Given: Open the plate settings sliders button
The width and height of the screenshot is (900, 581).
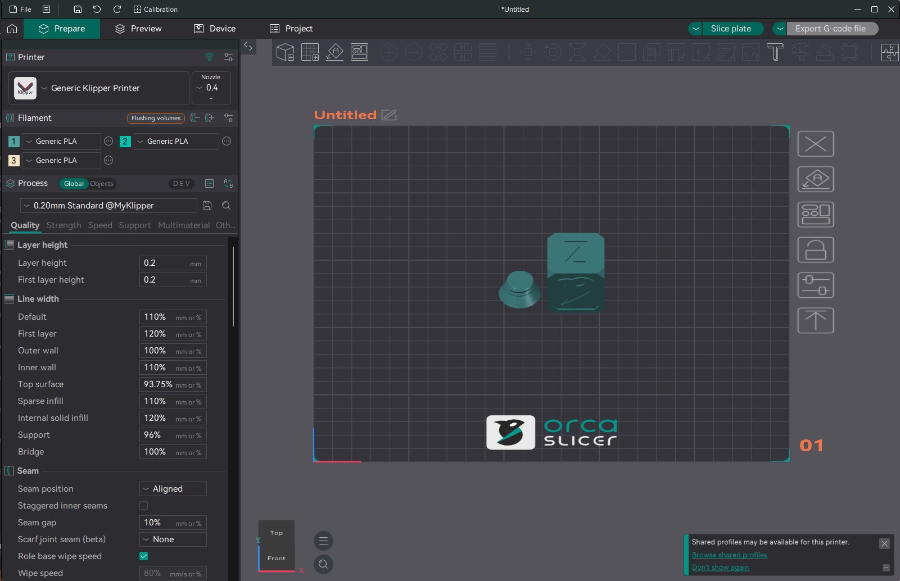Looking at the screenshot, I should click(x=816, y=285).
